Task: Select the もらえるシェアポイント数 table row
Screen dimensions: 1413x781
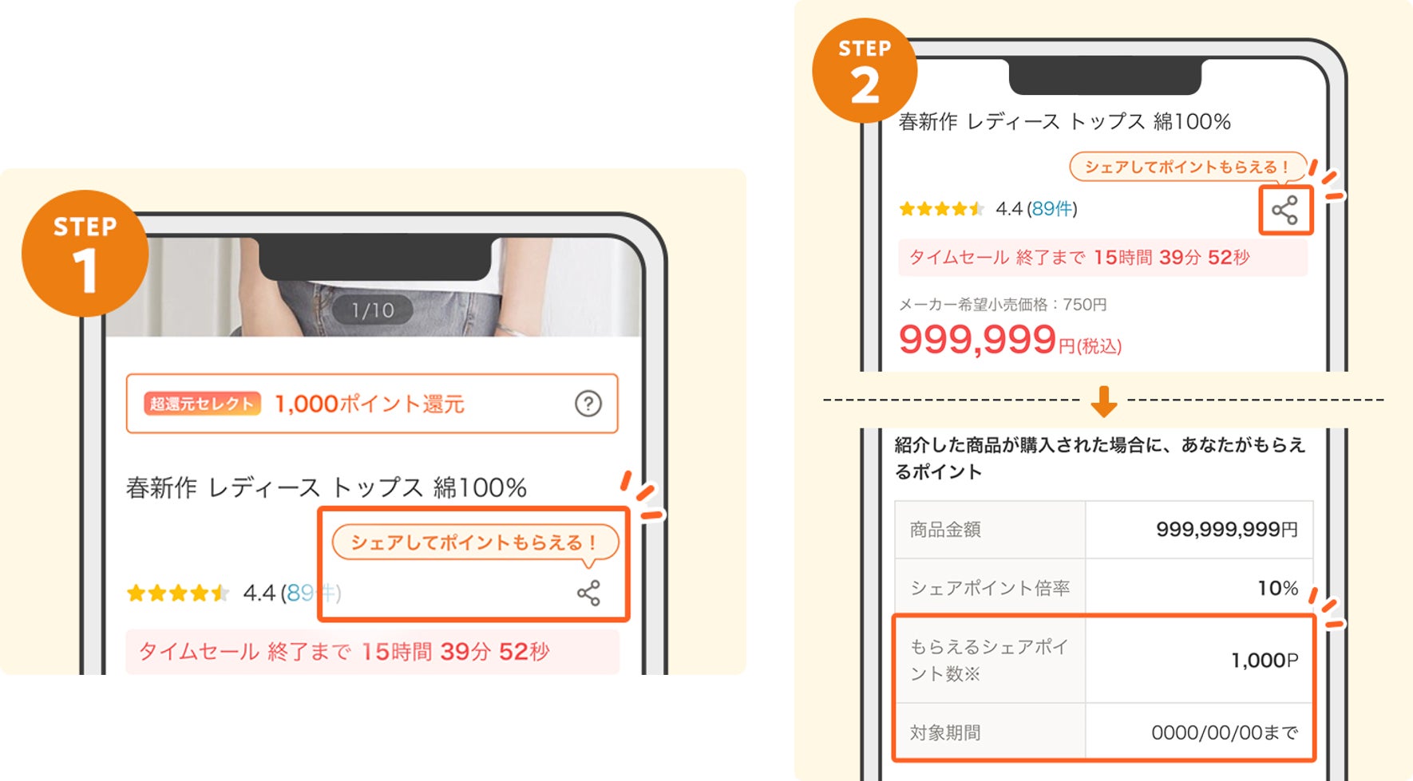Action: pyautogui.click(x=1104, y=660)
